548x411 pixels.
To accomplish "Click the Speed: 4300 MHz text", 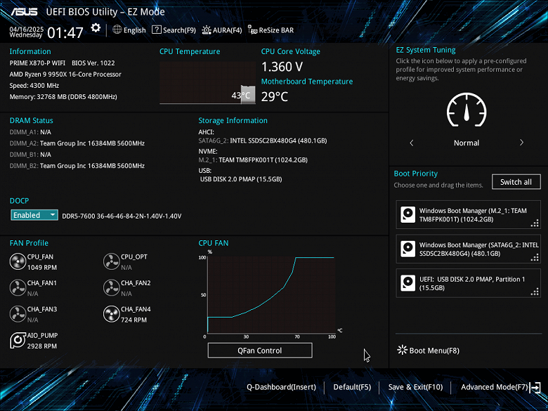I will click(x=34, y=85).
